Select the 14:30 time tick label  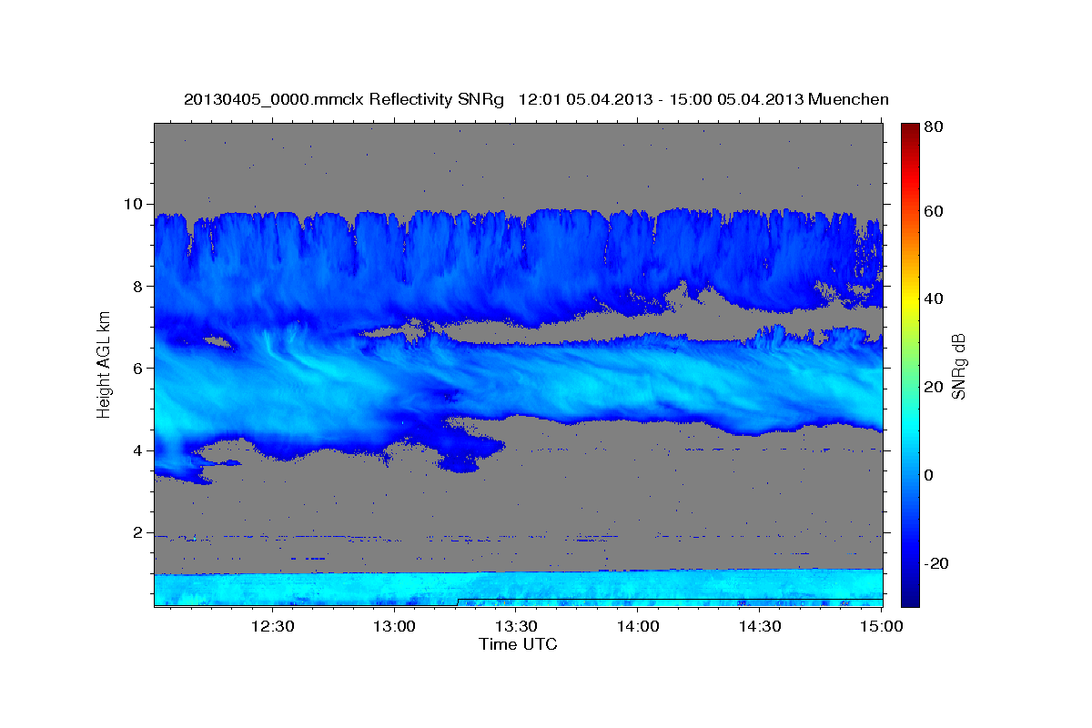[761, 626]
